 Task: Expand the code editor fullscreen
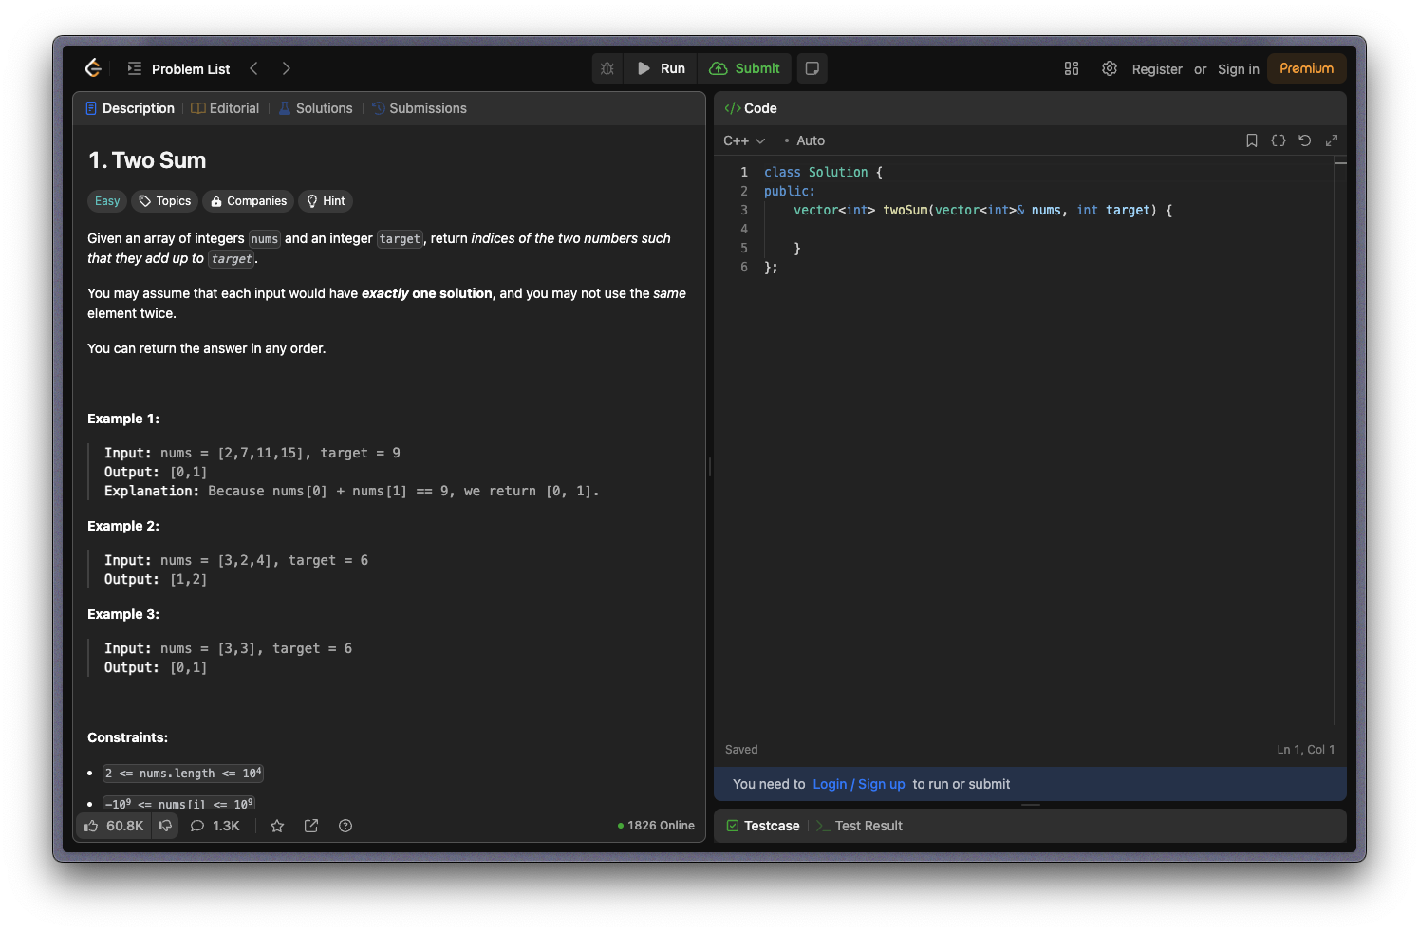click(1332, 140)
